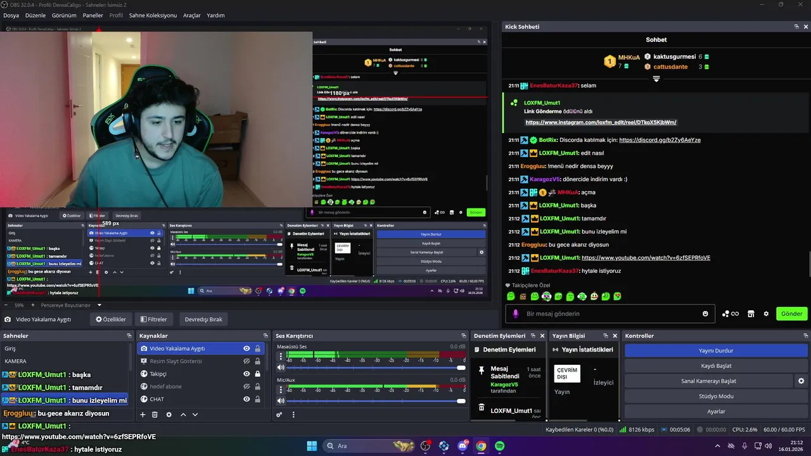Remove selected source with trash icon
This screenshot has height=456, width=811.
pyautogui.click(x=155, y=414)
